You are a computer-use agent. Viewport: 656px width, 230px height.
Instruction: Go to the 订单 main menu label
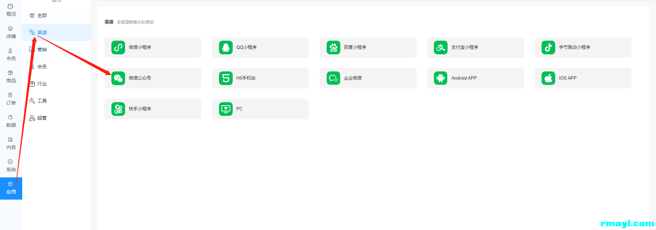click(x=11, y=103)
